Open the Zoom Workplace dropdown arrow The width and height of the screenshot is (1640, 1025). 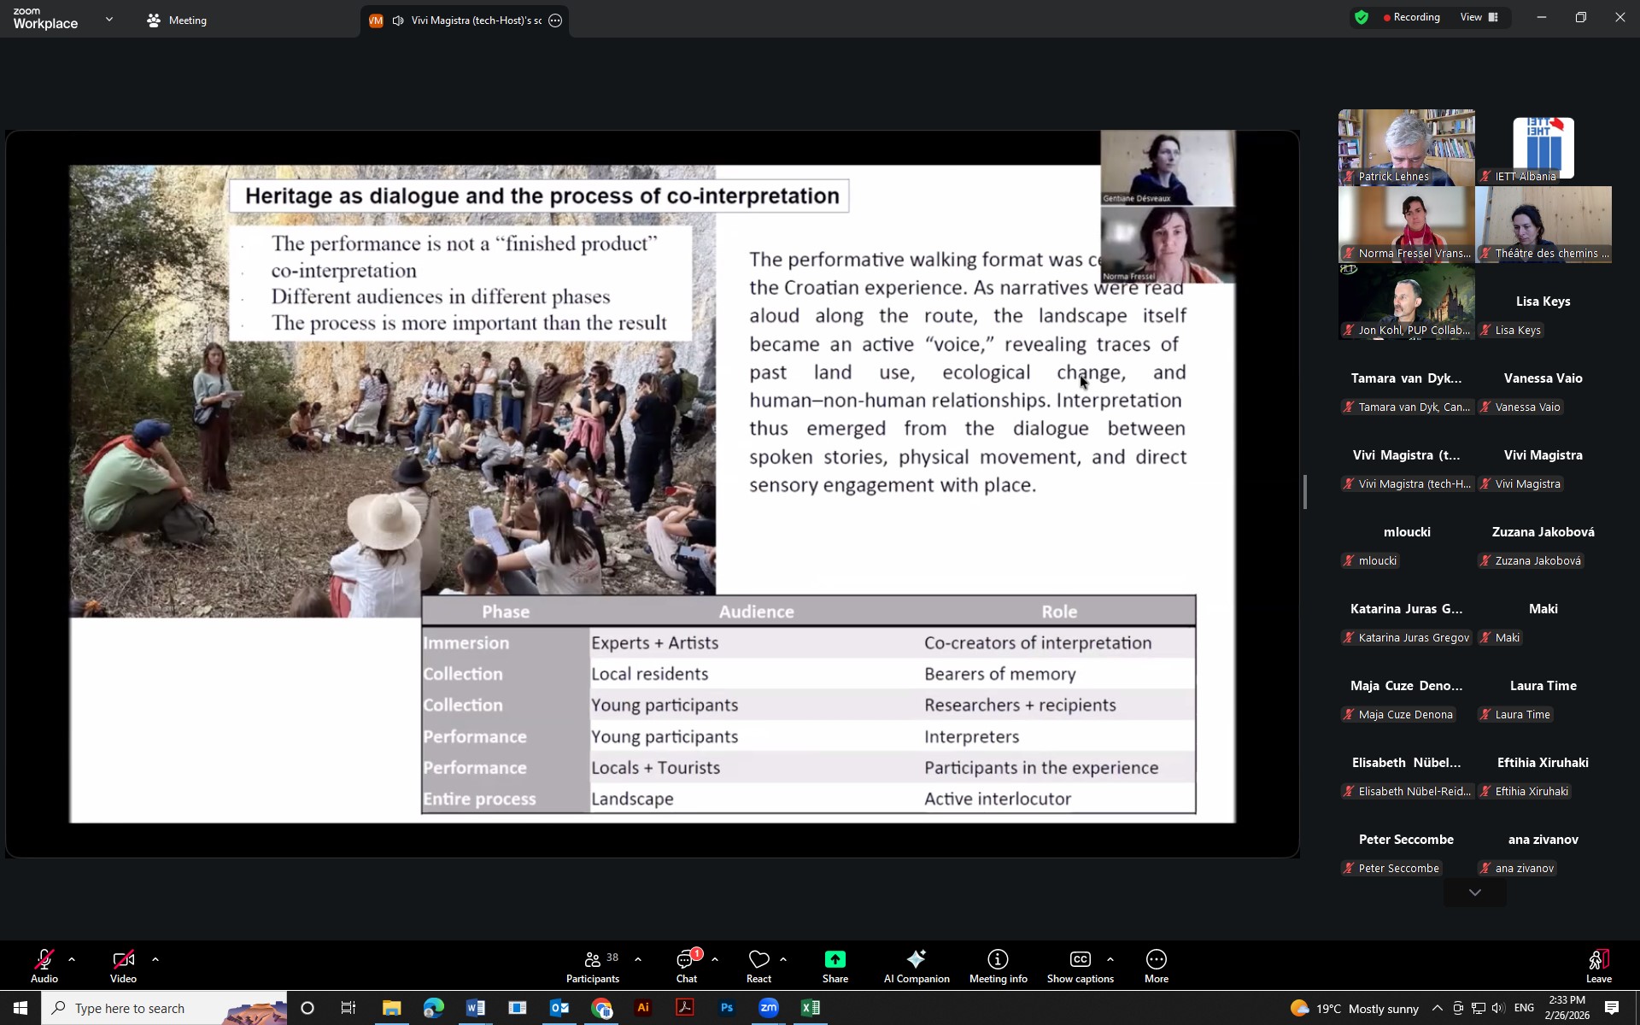[x=109, y=19]
